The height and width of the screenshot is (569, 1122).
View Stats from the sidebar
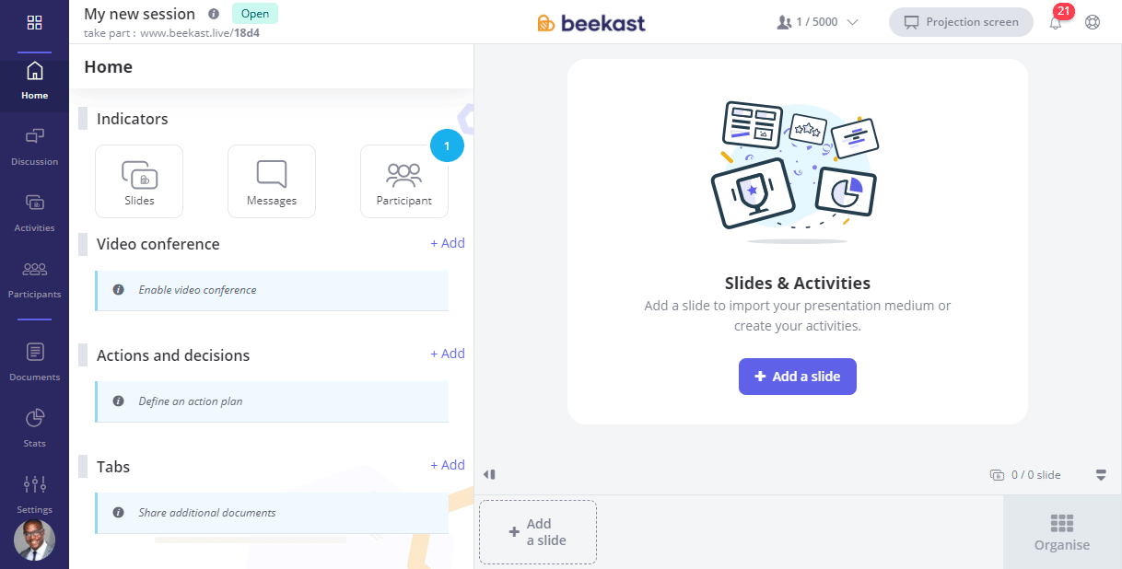[x=34, y=428]
